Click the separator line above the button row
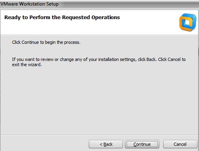The height and width of the screenshot is (151, 199). pos(99,135)
